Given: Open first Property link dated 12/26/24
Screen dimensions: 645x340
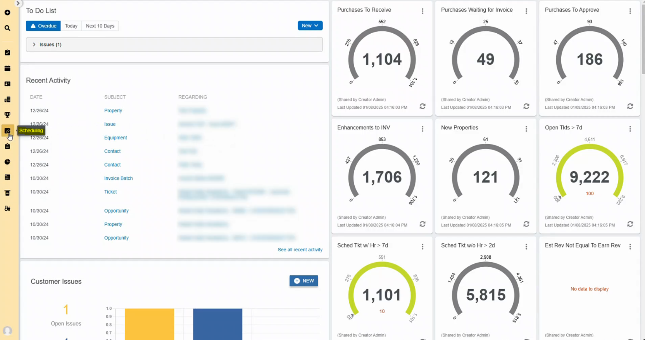Looking at the screenshot, I should pos(113,110).
